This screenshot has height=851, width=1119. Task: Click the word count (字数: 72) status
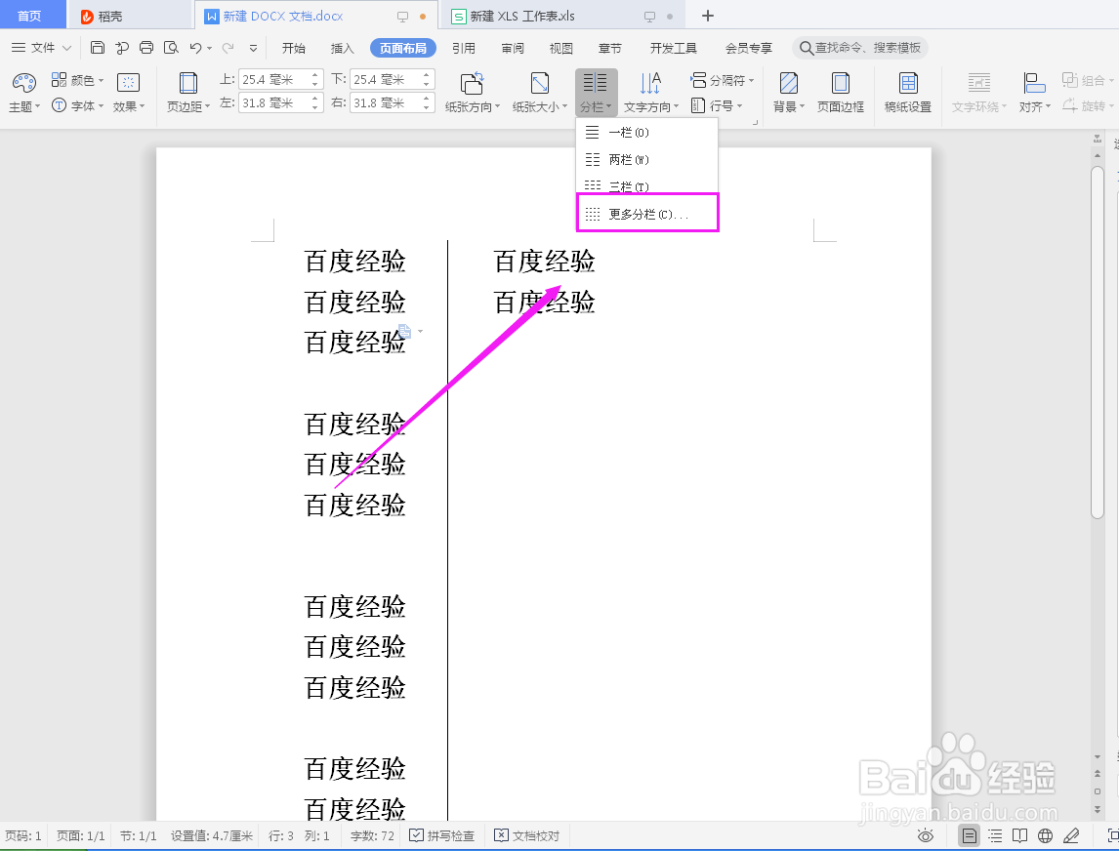point(372,835)
